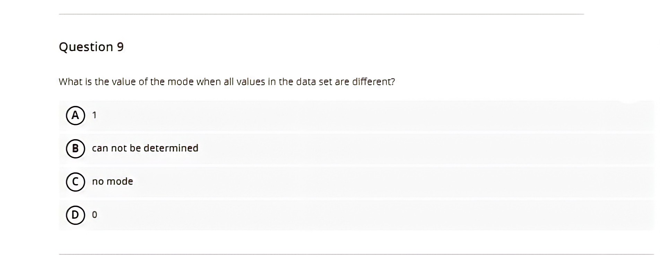Viewport: 660px width, 263px height.
Task: Choose the answer labeled '0'
Action: [x=94, y=214]
